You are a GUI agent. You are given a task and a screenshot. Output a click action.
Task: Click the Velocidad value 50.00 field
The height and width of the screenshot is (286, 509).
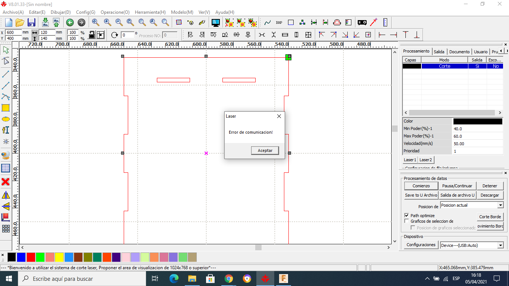point(478,143)
